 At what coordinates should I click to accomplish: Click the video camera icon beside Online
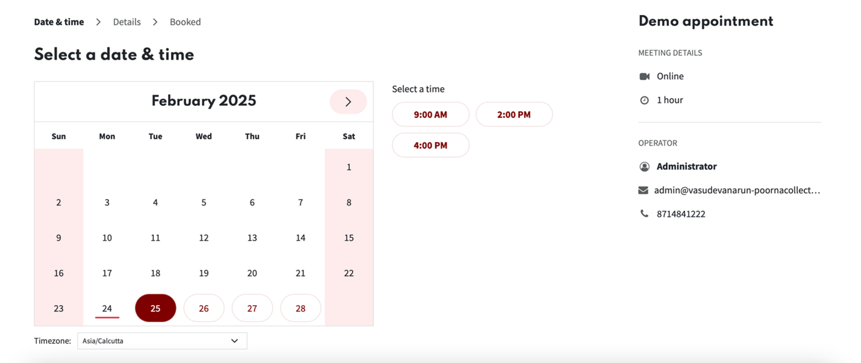(644, 76)
